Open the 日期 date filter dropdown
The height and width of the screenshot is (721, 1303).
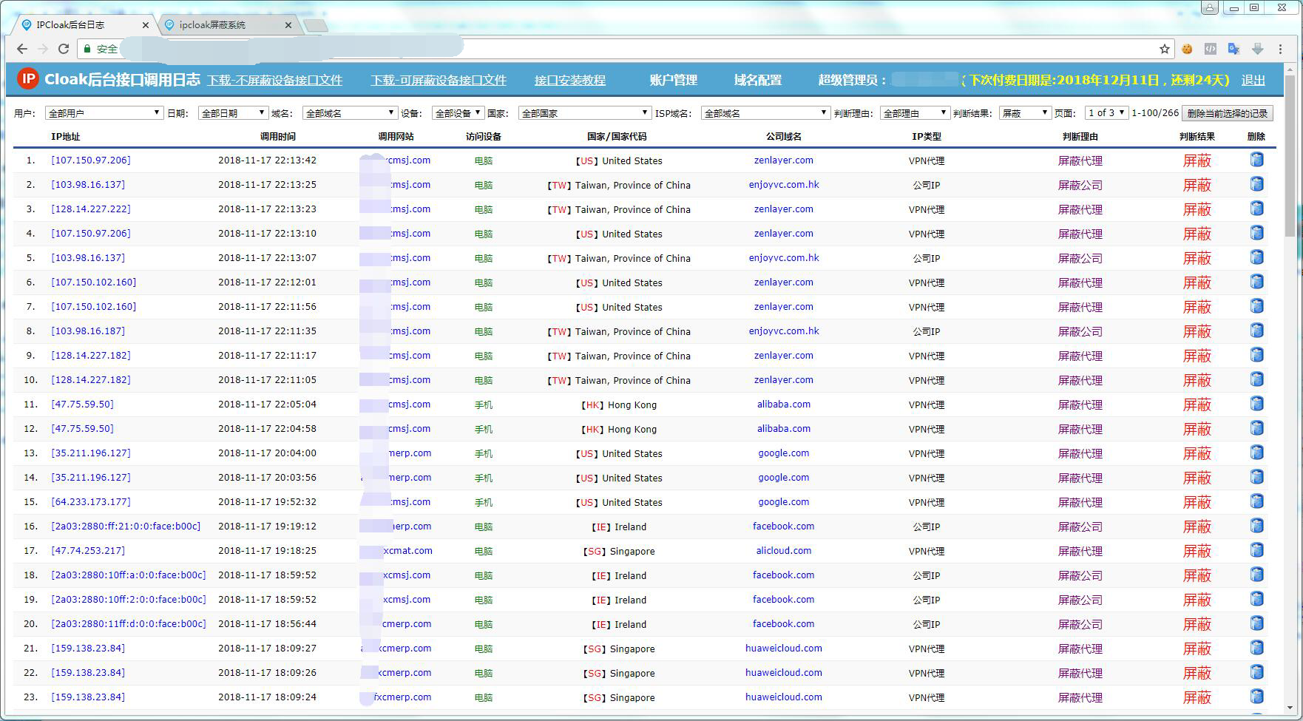pyautogui.click(x=232, y=113)
